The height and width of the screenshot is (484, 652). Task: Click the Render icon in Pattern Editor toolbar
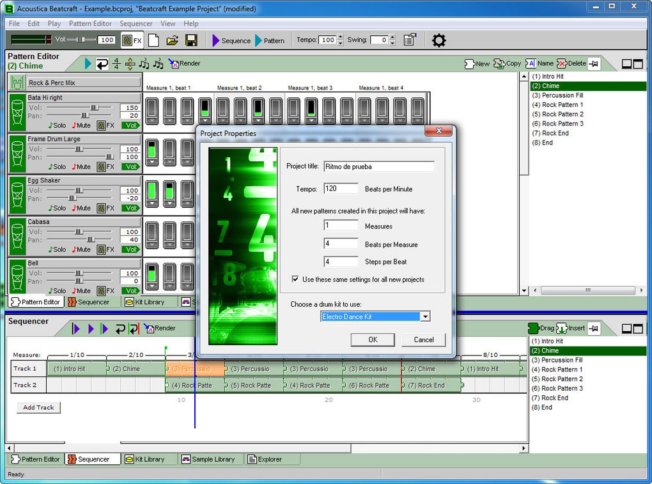pos(173,63)
